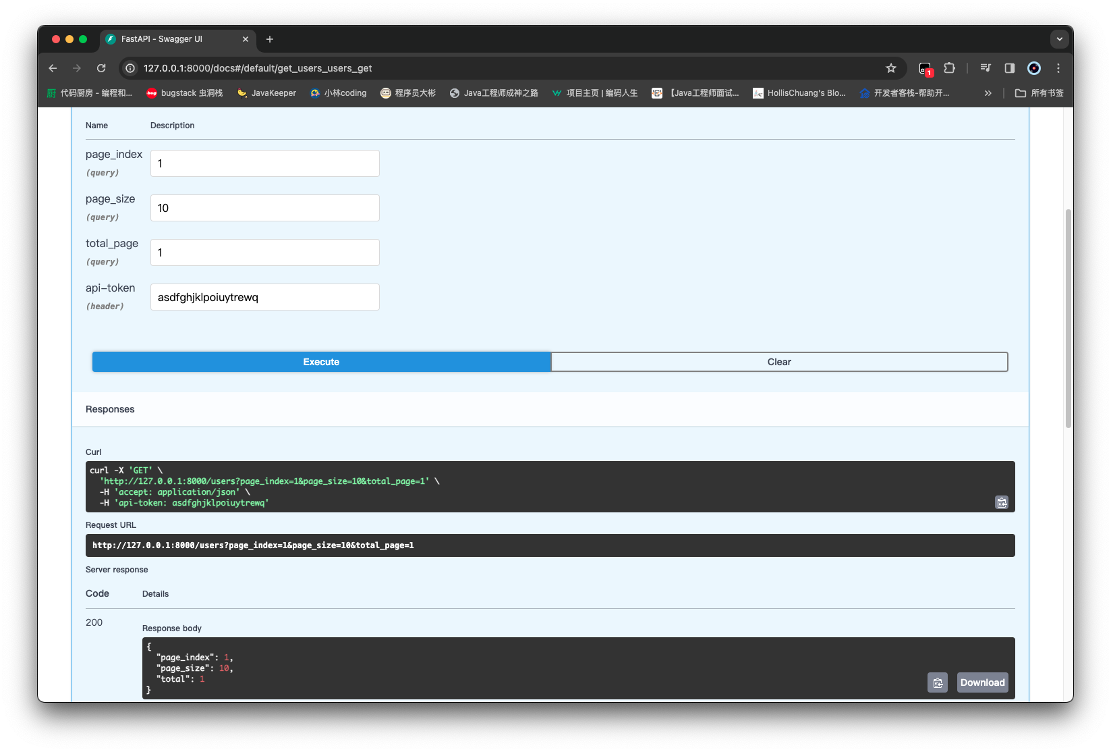
Task: Open the 所有书签 bookmarks folder
Action: pos(1039,93)
